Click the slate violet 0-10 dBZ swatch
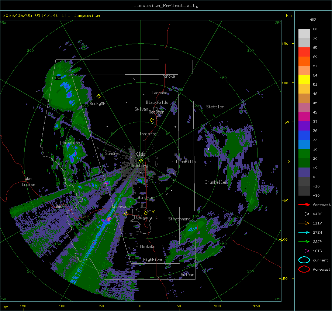 click(304, 172)
